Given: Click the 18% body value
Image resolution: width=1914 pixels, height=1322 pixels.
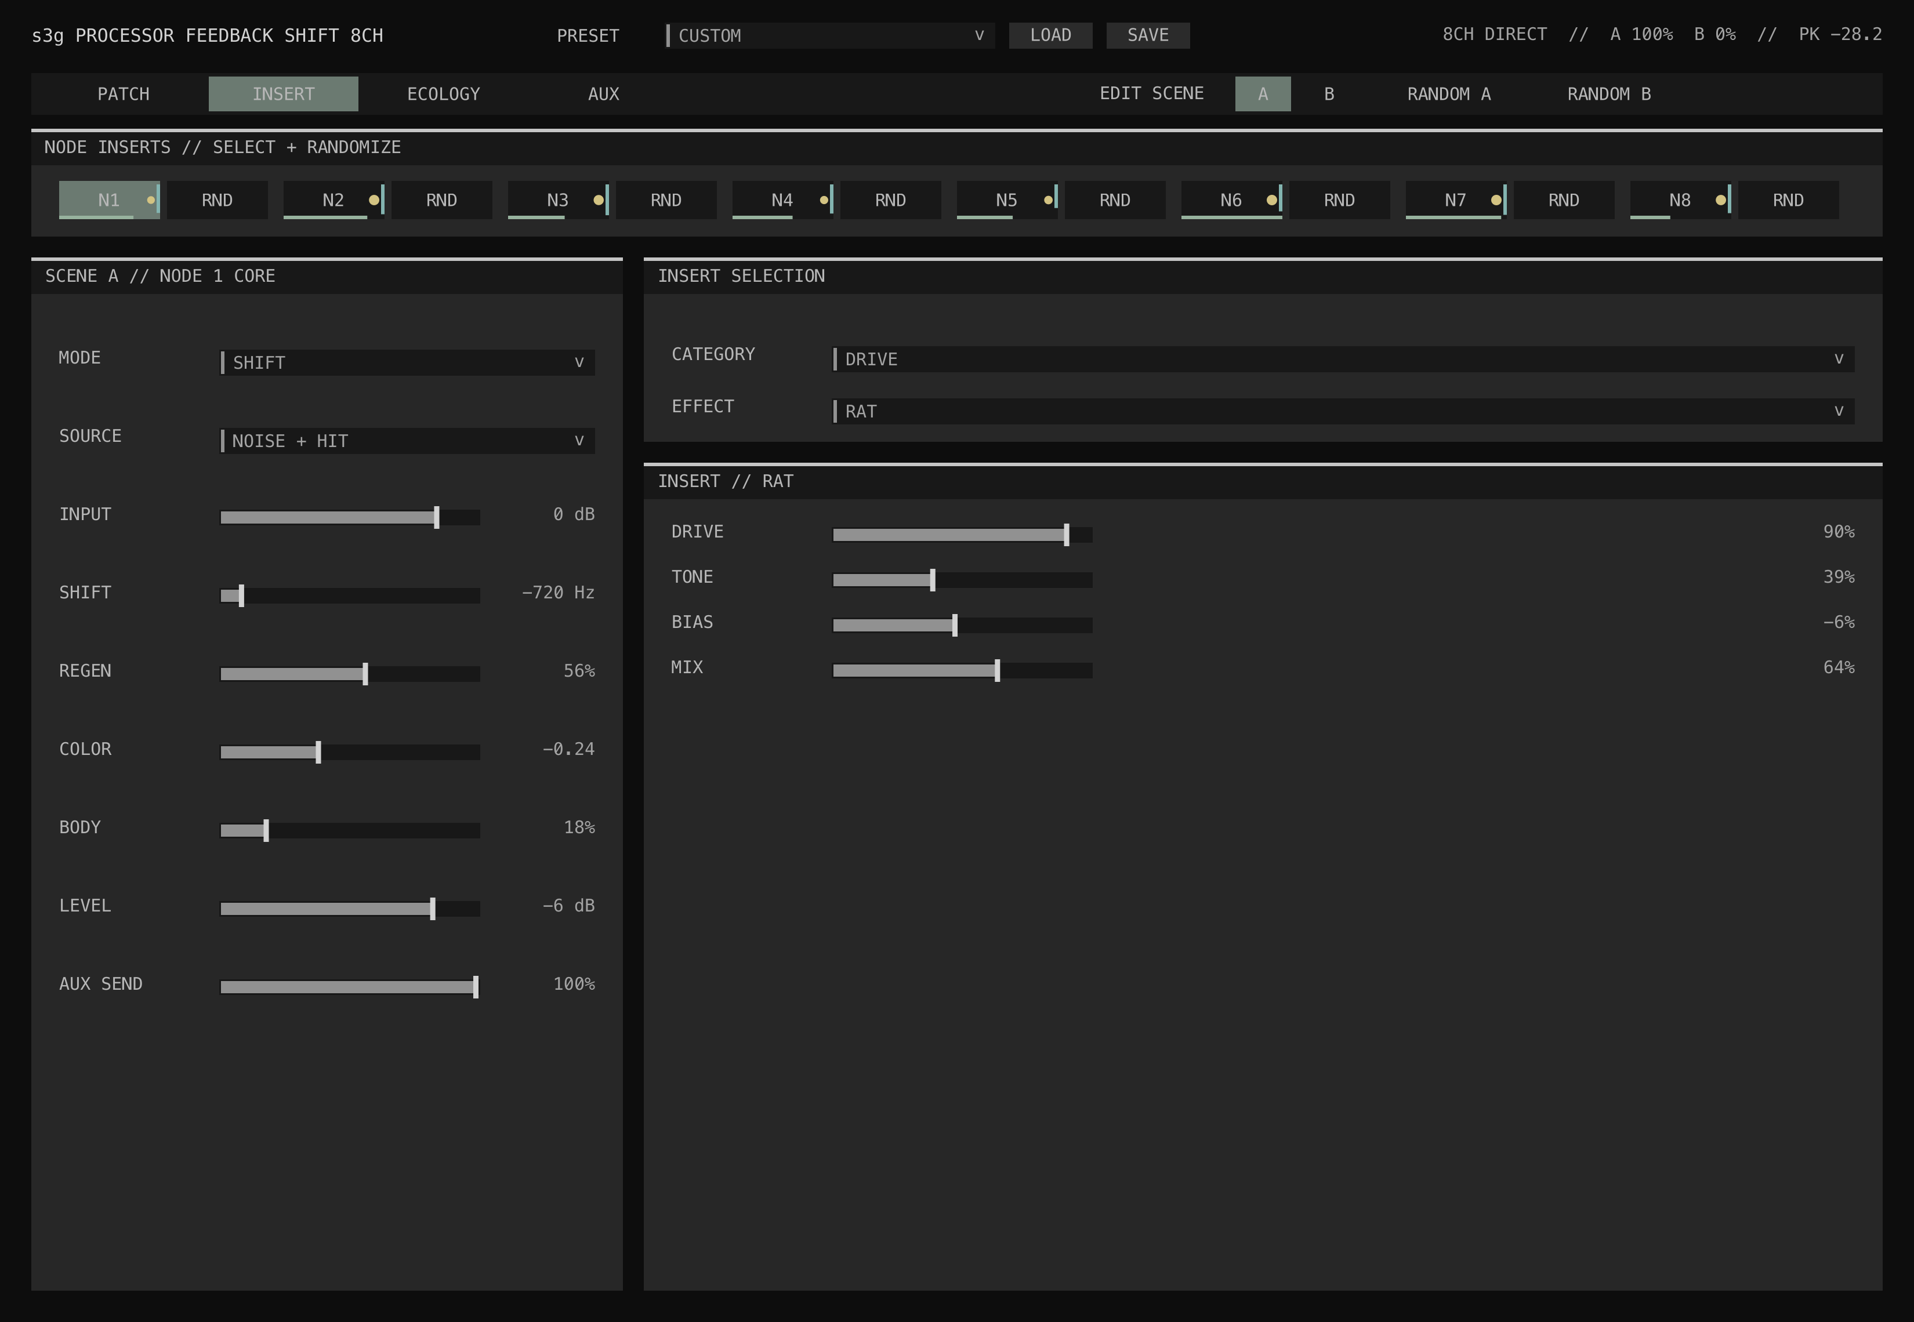Looking at the screenshot, I should (x=579, y=827).
